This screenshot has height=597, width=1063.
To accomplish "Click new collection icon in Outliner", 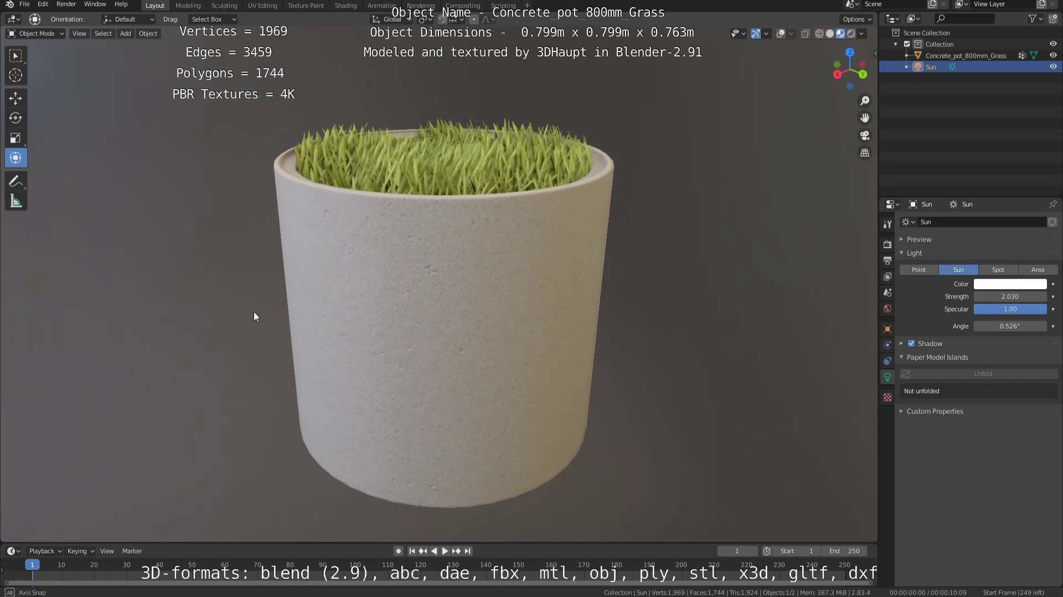I will [x=1052, y=19].
